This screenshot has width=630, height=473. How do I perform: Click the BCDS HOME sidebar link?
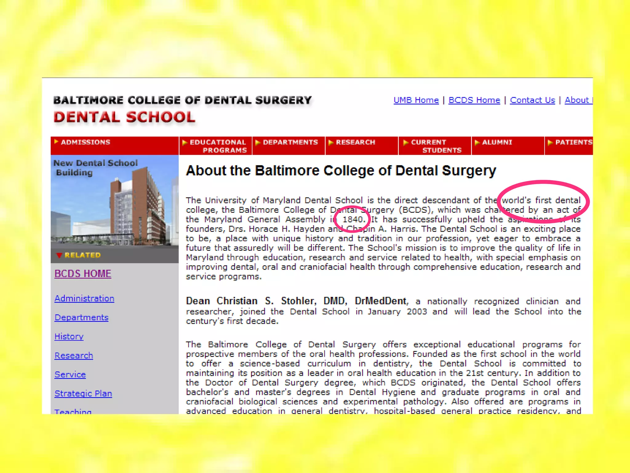[x=83, y=273]
